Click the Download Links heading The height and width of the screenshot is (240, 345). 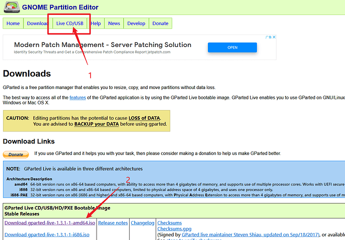pyautogui.click(x=29, y=141)
